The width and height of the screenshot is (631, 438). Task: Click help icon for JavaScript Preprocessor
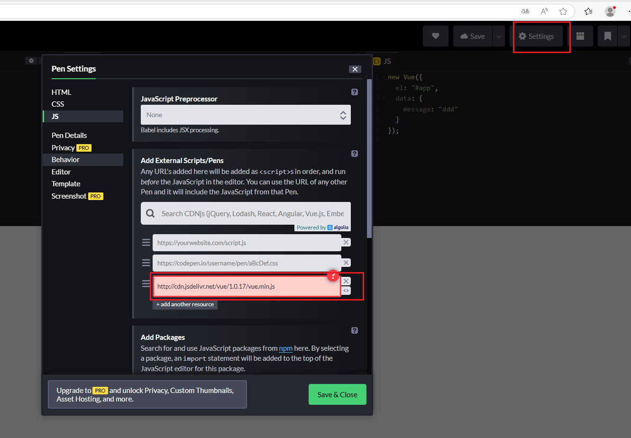tap(355, 92)
